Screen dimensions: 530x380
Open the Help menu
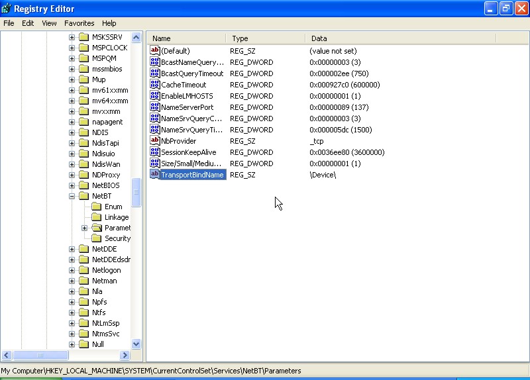[x=109, y=23]
